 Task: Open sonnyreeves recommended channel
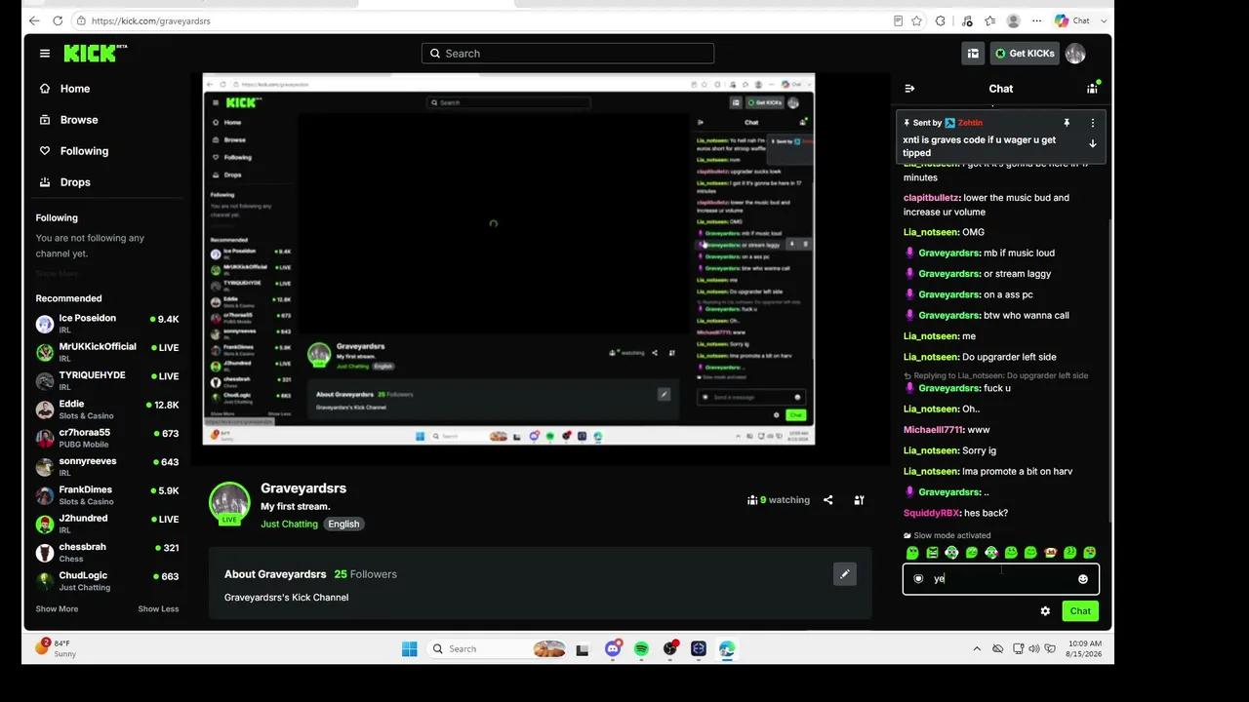point(107,467)
